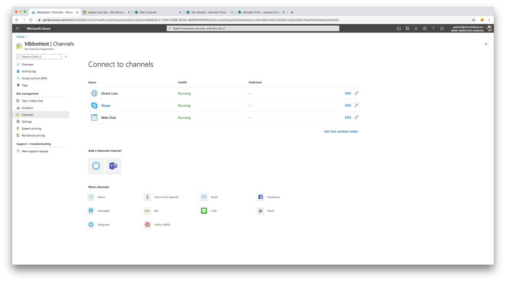Image resolution: width=506 pixels, height=282 pixels.
Task: Click the Skype channel icon
Action: 94,106
